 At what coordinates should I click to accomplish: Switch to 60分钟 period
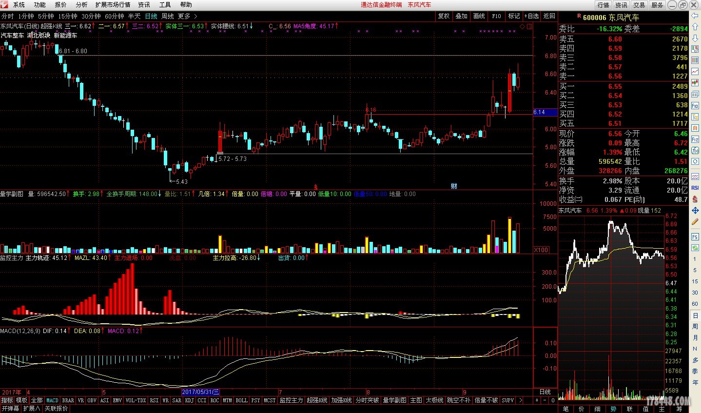115,16
